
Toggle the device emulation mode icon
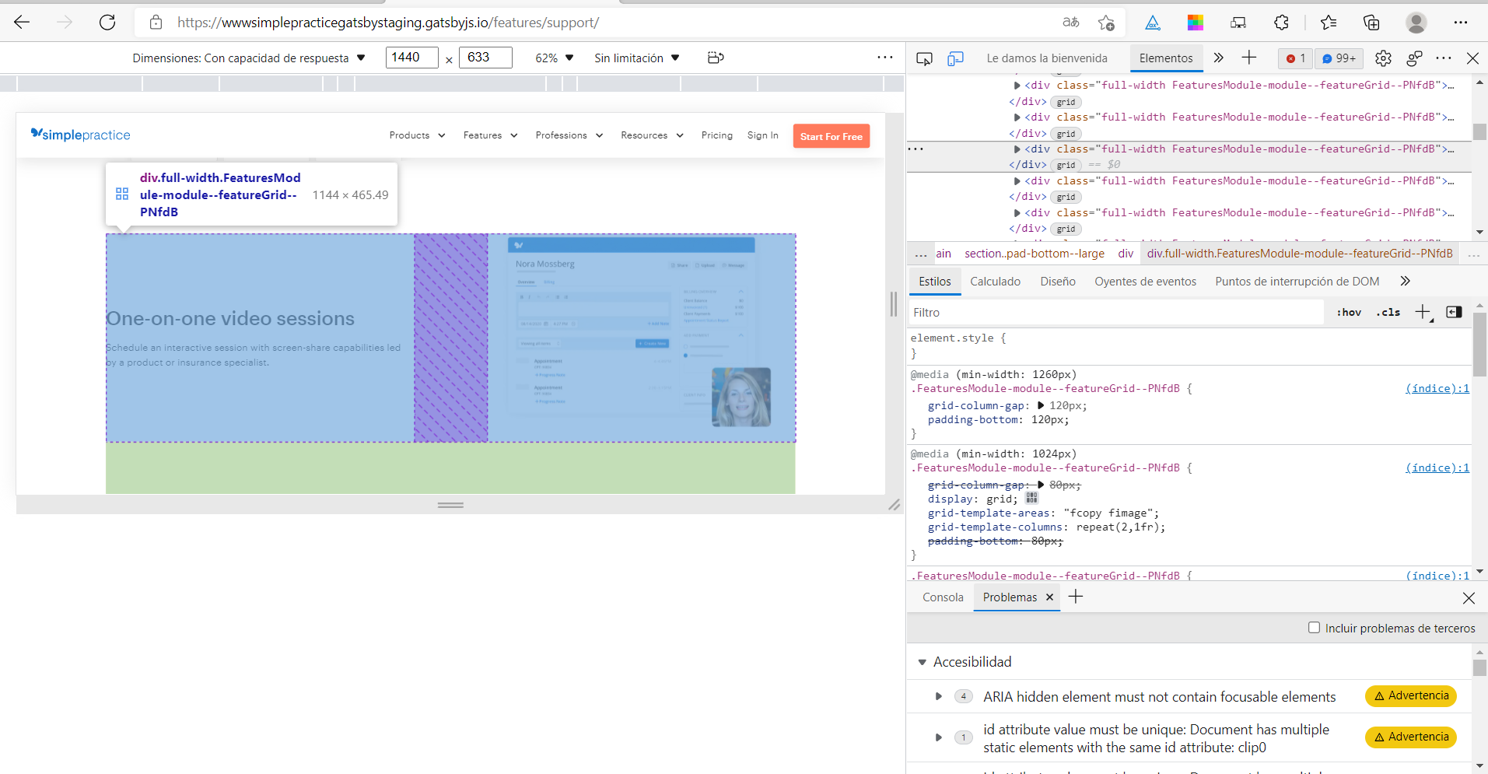956,58
